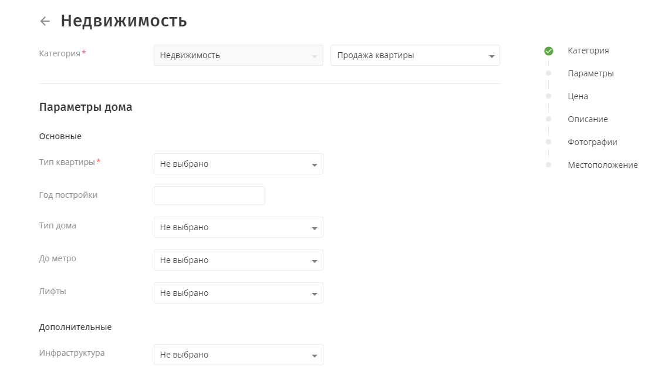Image resolution: width=668 pixels, height=374 pixels.
Task: Click the progress dot for Параметры step
Action: tap(549, 73)
